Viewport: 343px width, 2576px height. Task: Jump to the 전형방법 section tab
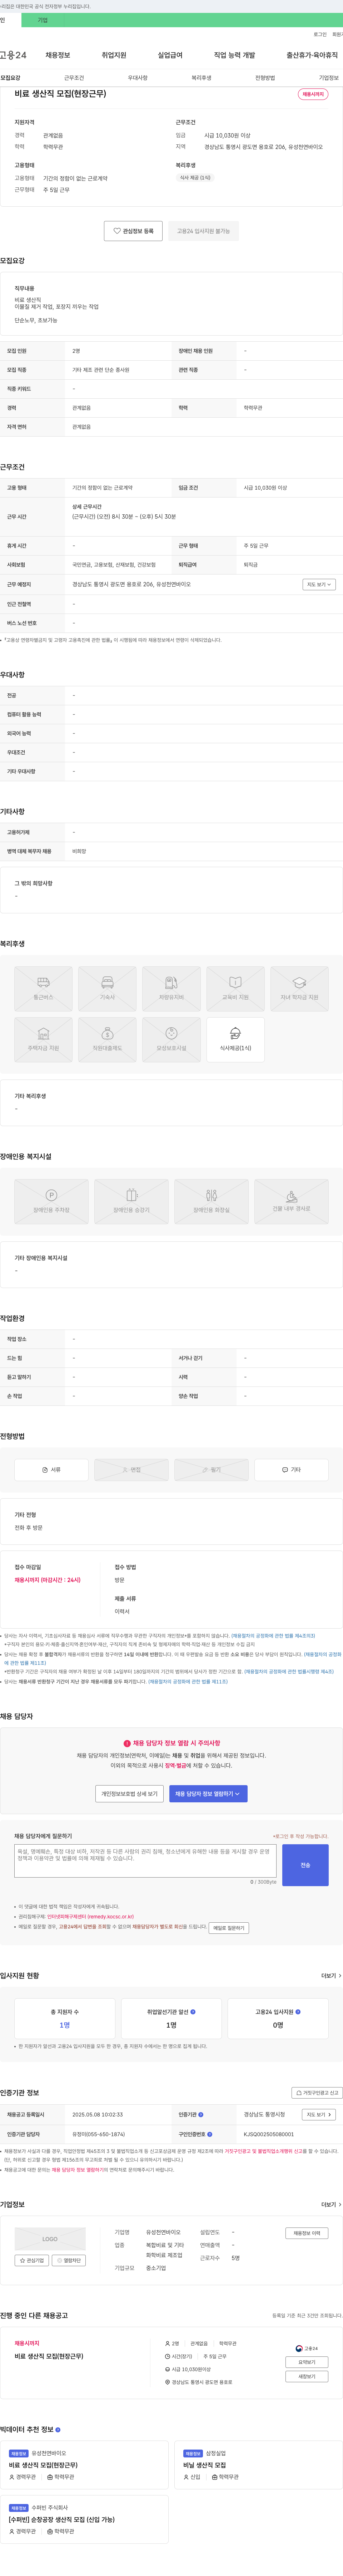(x=265, y=78)
